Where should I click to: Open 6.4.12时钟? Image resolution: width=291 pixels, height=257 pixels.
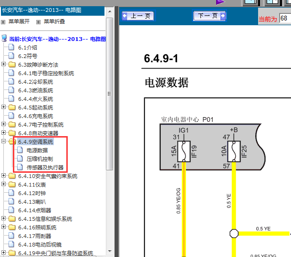point(32,193)
